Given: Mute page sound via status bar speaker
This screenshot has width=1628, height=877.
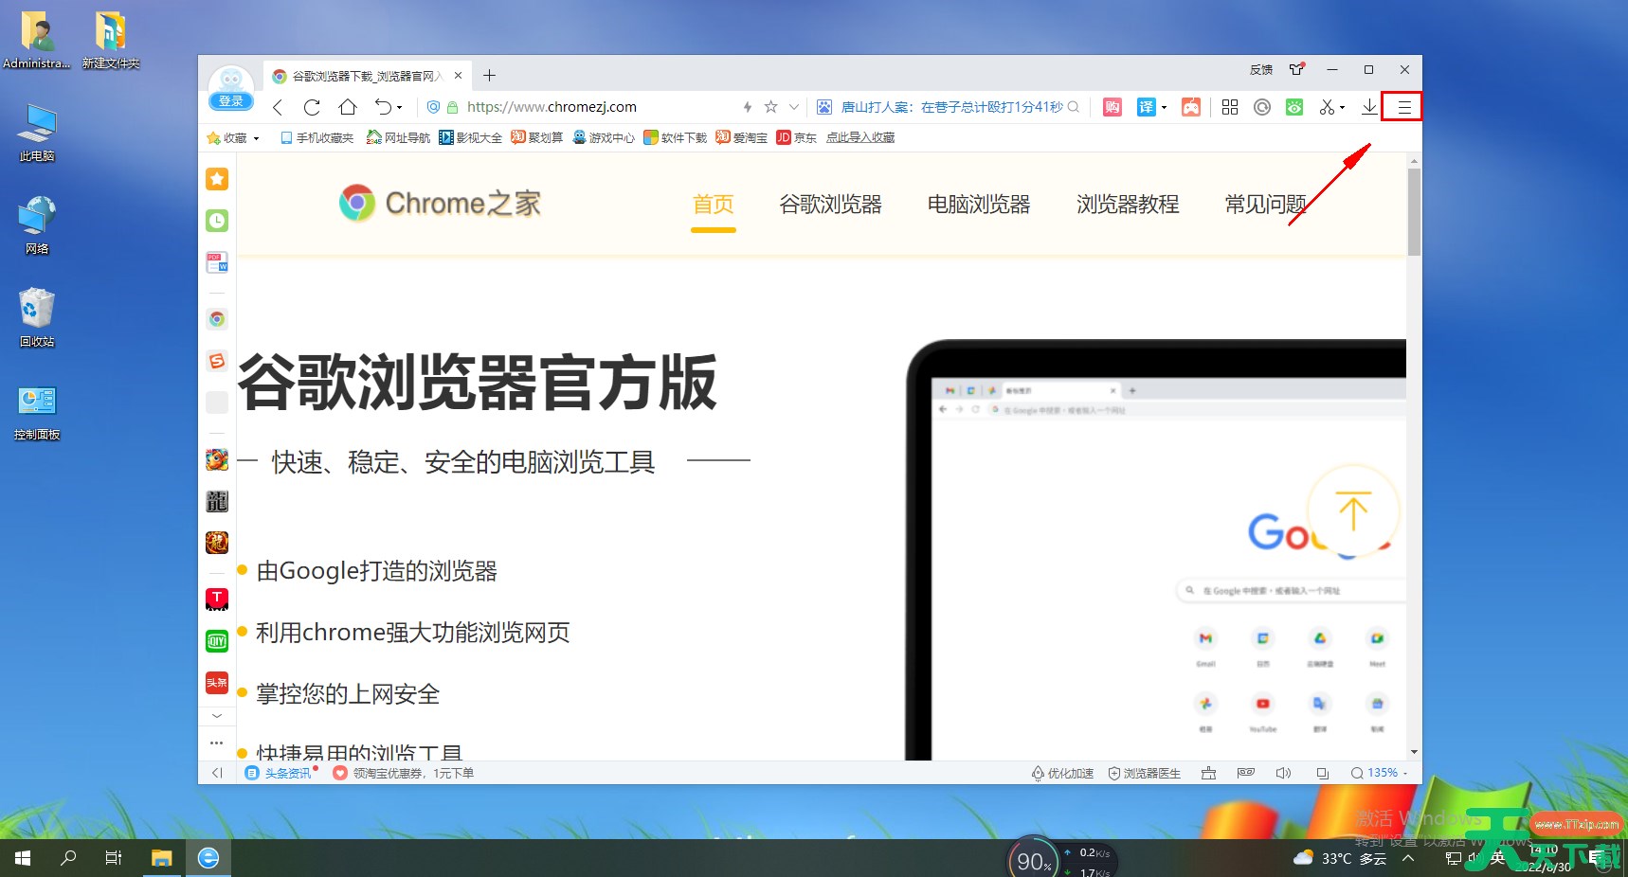Looking at the screenshot, I should pos(1283,773).
